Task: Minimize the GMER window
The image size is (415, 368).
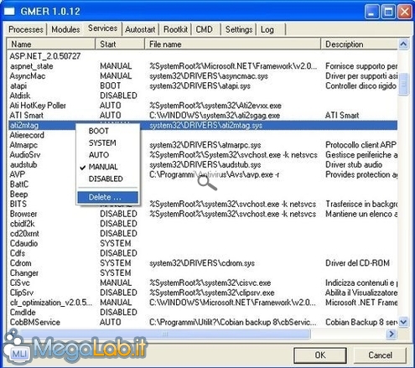Action: (371, 12)
